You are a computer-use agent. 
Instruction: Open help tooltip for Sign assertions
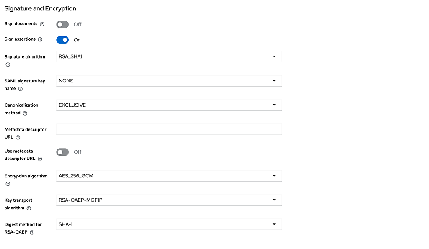coord(41,39)
